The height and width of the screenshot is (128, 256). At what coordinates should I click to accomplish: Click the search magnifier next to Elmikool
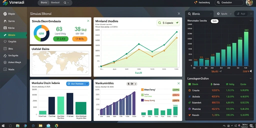tap(65, 2)
